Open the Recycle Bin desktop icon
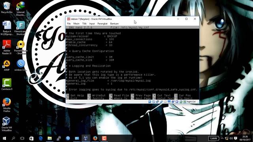253x142 pixels. pos(7,7)
